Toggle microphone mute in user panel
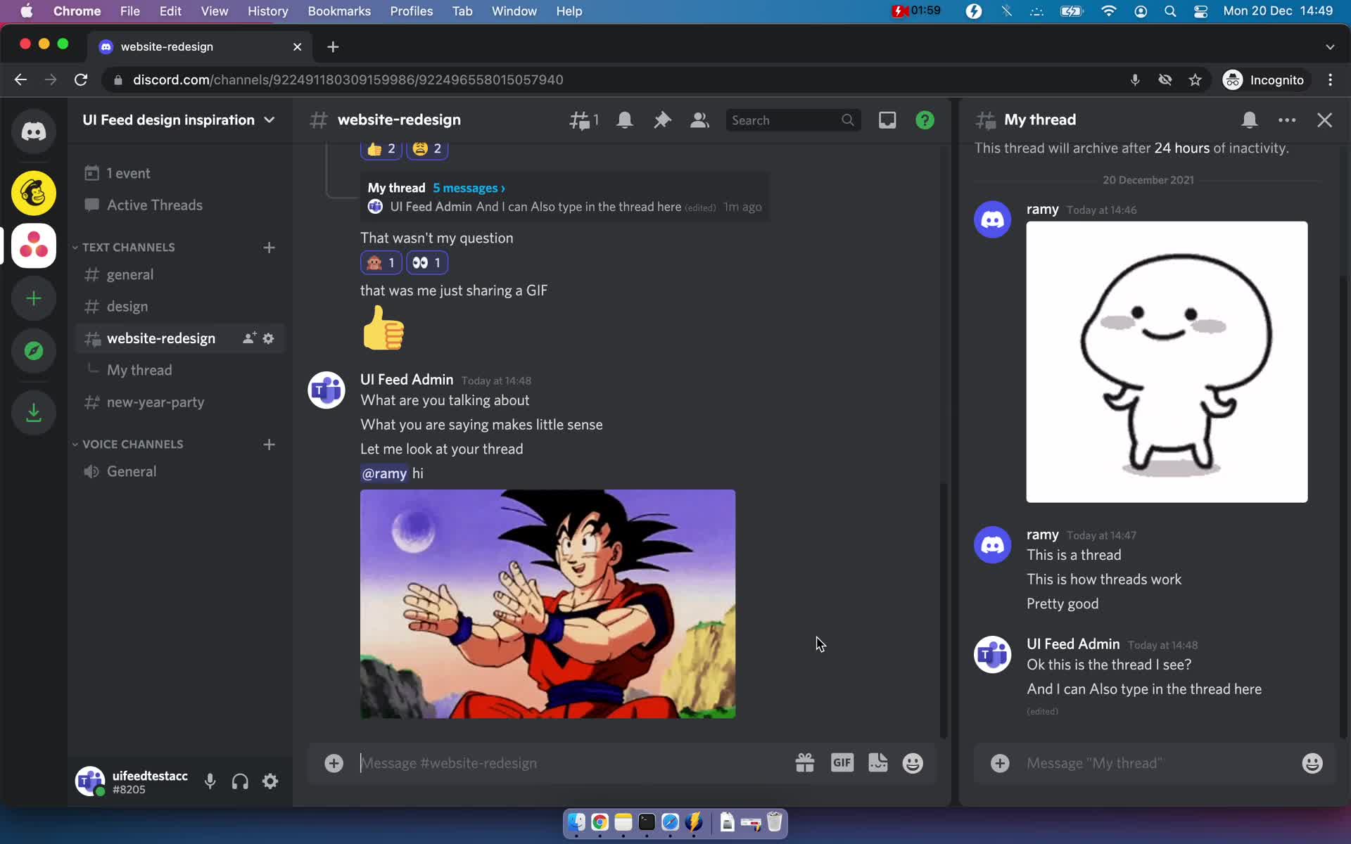Screen dimensions: 1351x844 pyautogui.click(x=210, y=781)
